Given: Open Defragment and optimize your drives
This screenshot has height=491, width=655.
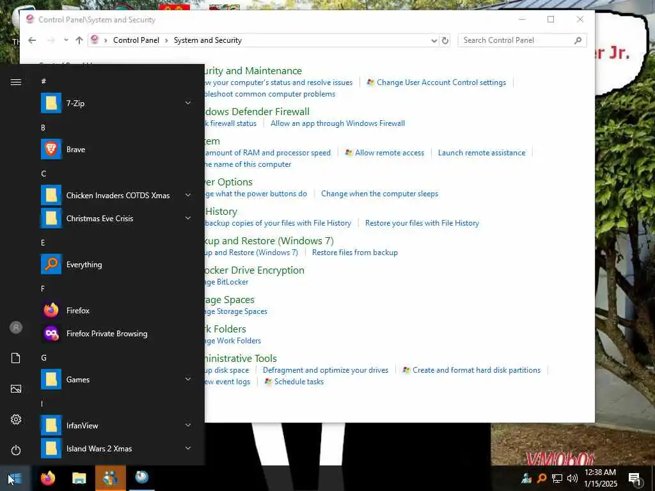Looking at the screenshot, I should pos(326,370).
